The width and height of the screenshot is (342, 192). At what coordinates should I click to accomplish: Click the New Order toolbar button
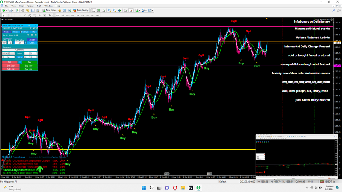[x=50, y=10]
